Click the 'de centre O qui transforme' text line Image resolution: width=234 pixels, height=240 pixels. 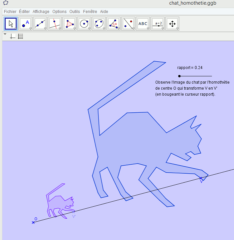click(186, 88)
